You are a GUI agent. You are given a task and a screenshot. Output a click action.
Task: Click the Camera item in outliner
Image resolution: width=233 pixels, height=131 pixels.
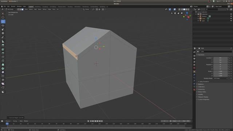tap(204, 16)
